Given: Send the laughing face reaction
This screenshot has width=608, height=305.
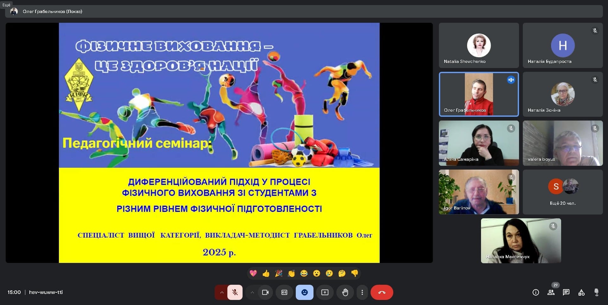Looking at the screenshot, I should point(304,273).
